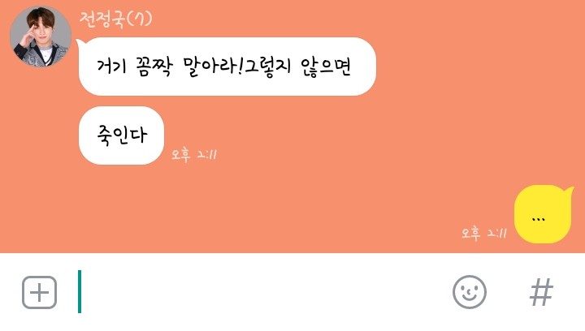Tap the yellow '...' reply bubble

[x=544, y=214]
